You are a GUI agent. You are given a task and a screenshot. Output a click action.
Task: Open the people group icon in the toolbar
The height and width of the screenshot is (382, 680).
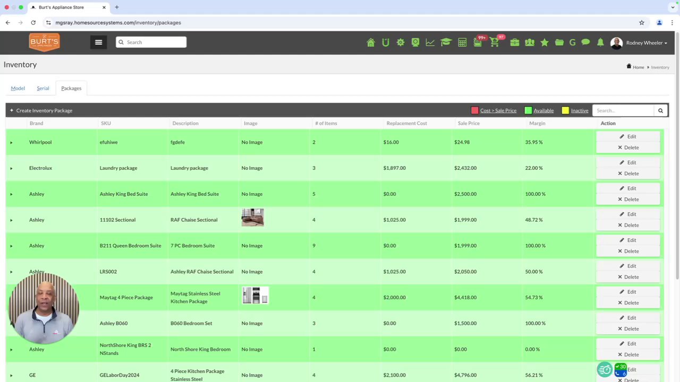pyautogui.click(x=530, y=42)
